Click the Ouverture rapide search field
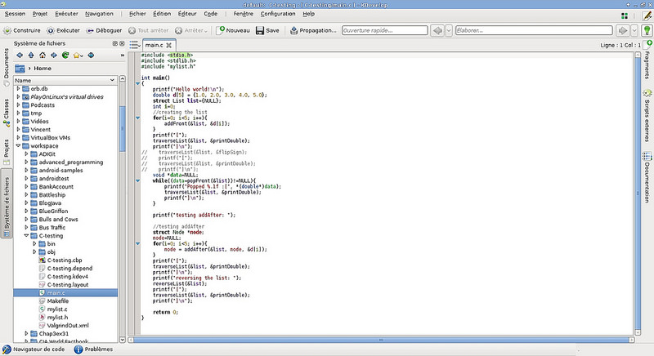 pos(383,30)
